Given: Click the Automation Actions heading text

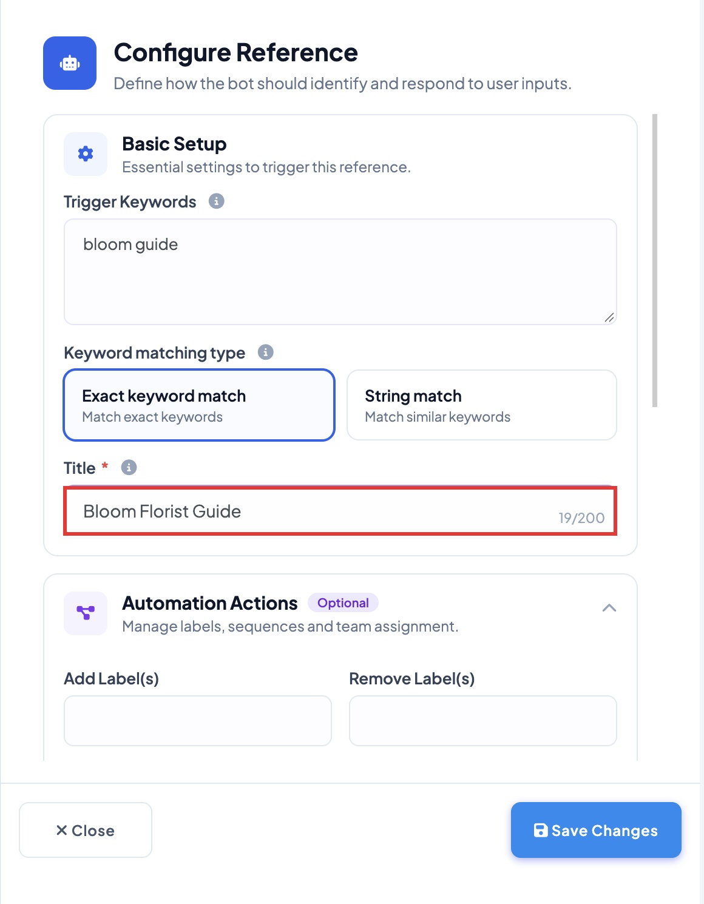Looking at the screenshot, I should point(210,603).
